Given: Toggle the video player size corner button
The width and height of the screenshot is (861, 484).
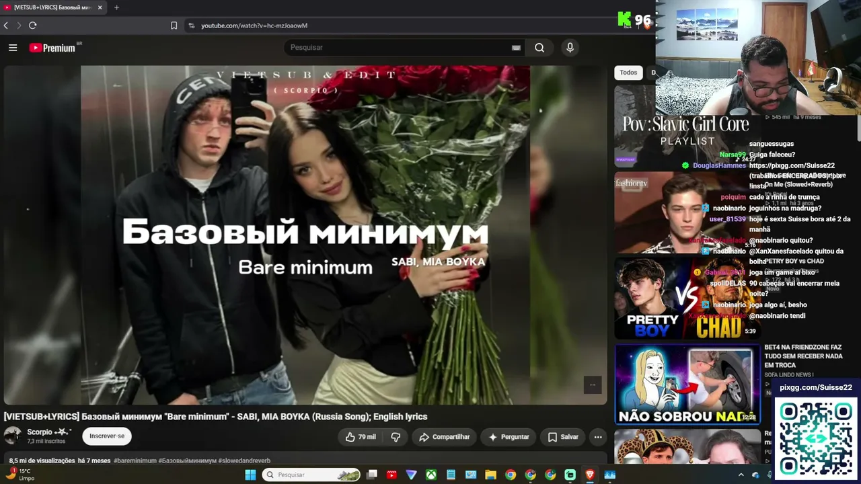Looking at the screenshot, I should click(593, 385).
